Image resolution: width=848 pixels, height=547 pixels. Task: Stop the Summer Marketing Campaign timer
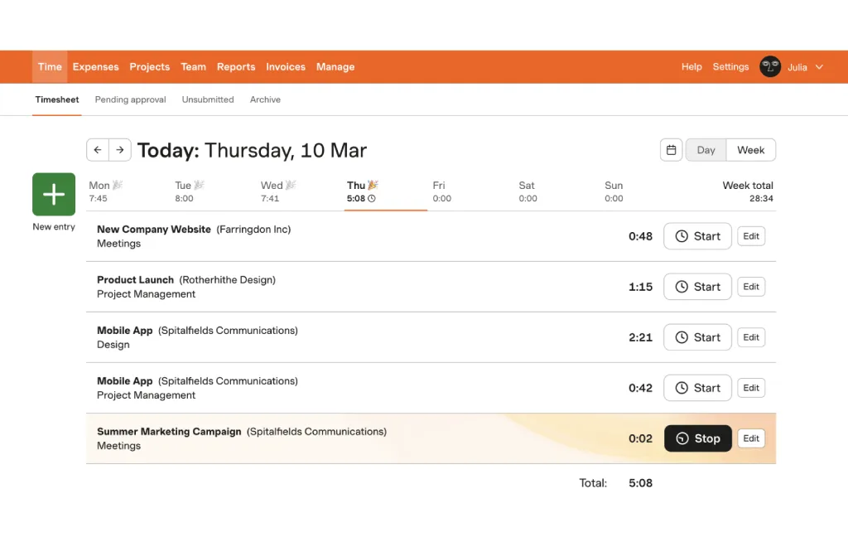coord(697,438)
